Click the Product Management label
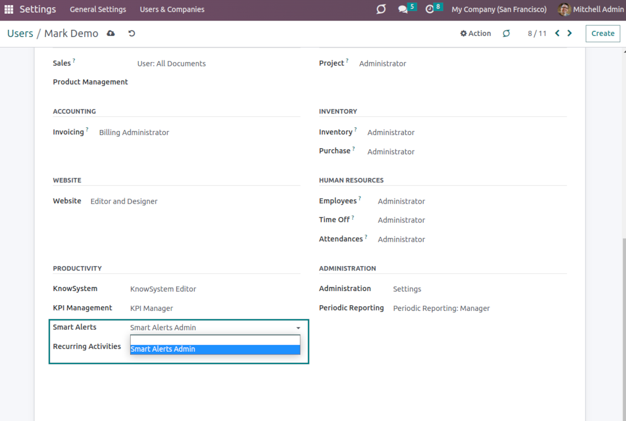 pyautogui.click(x=90, y=82)
